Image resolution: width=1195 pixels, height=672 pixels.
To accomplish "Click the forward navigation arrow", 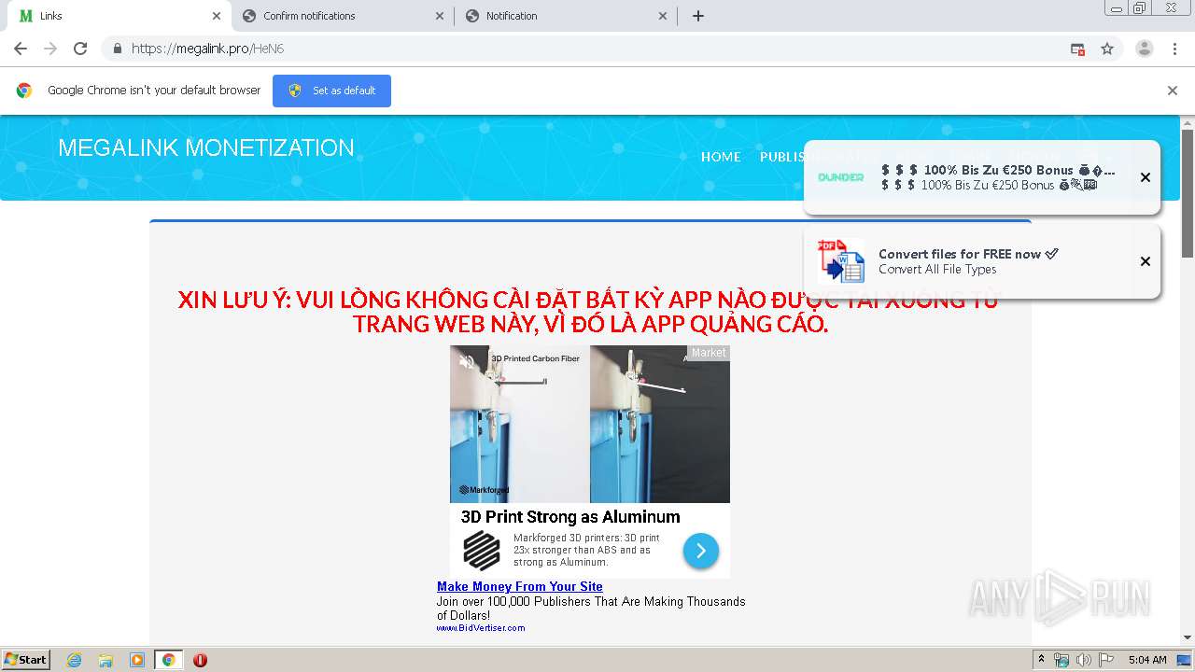I will [x=50, y=49].
